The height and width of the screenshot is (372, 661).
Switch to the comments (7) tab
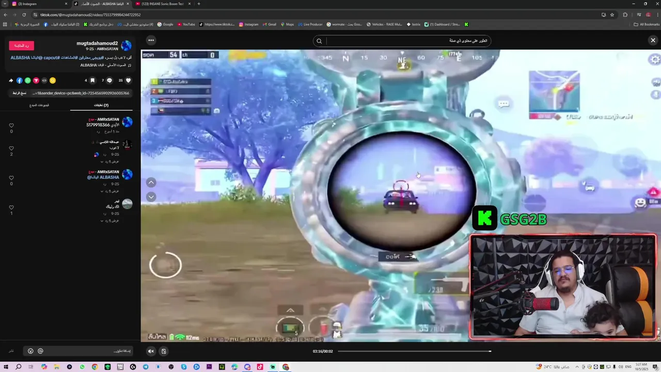[101, 105]
